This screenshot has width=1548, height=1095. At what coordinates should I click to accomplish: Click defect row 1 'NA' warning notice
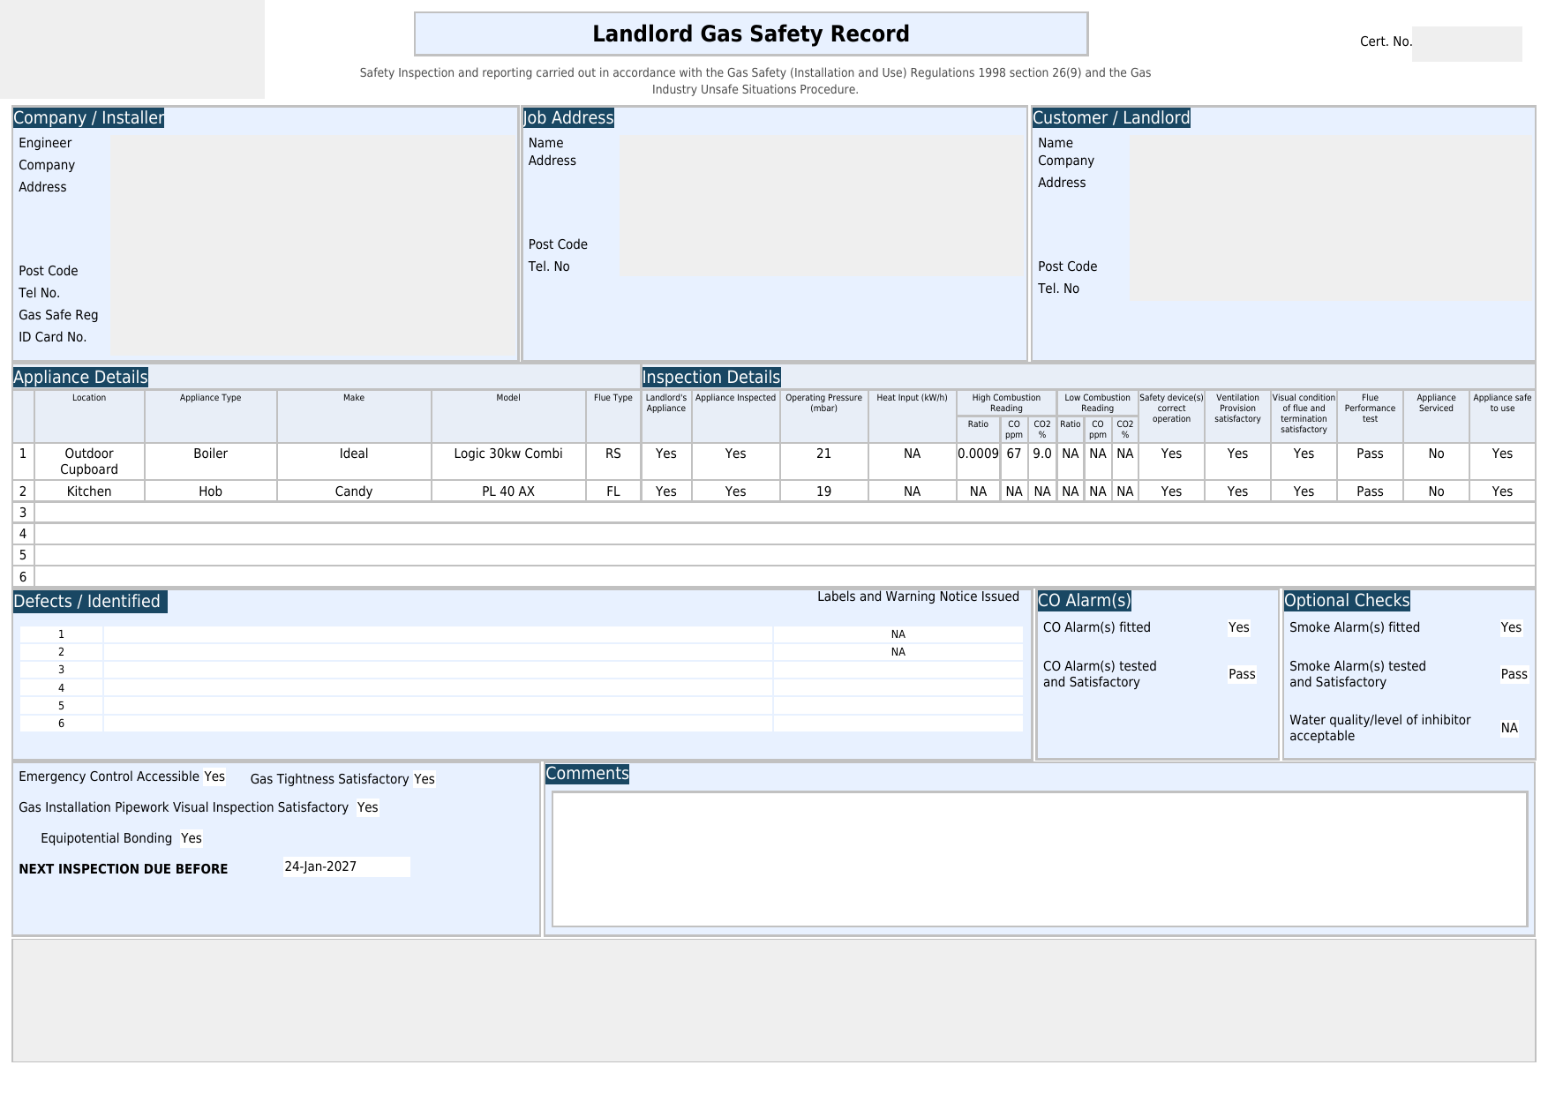coord(898,634)
